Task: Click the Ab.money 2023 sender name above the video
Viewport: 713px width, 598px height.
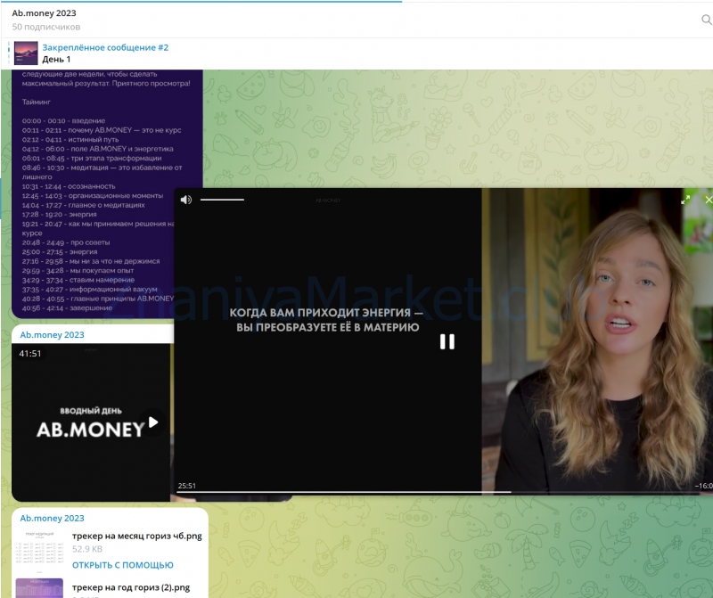Action: (52, 335)
